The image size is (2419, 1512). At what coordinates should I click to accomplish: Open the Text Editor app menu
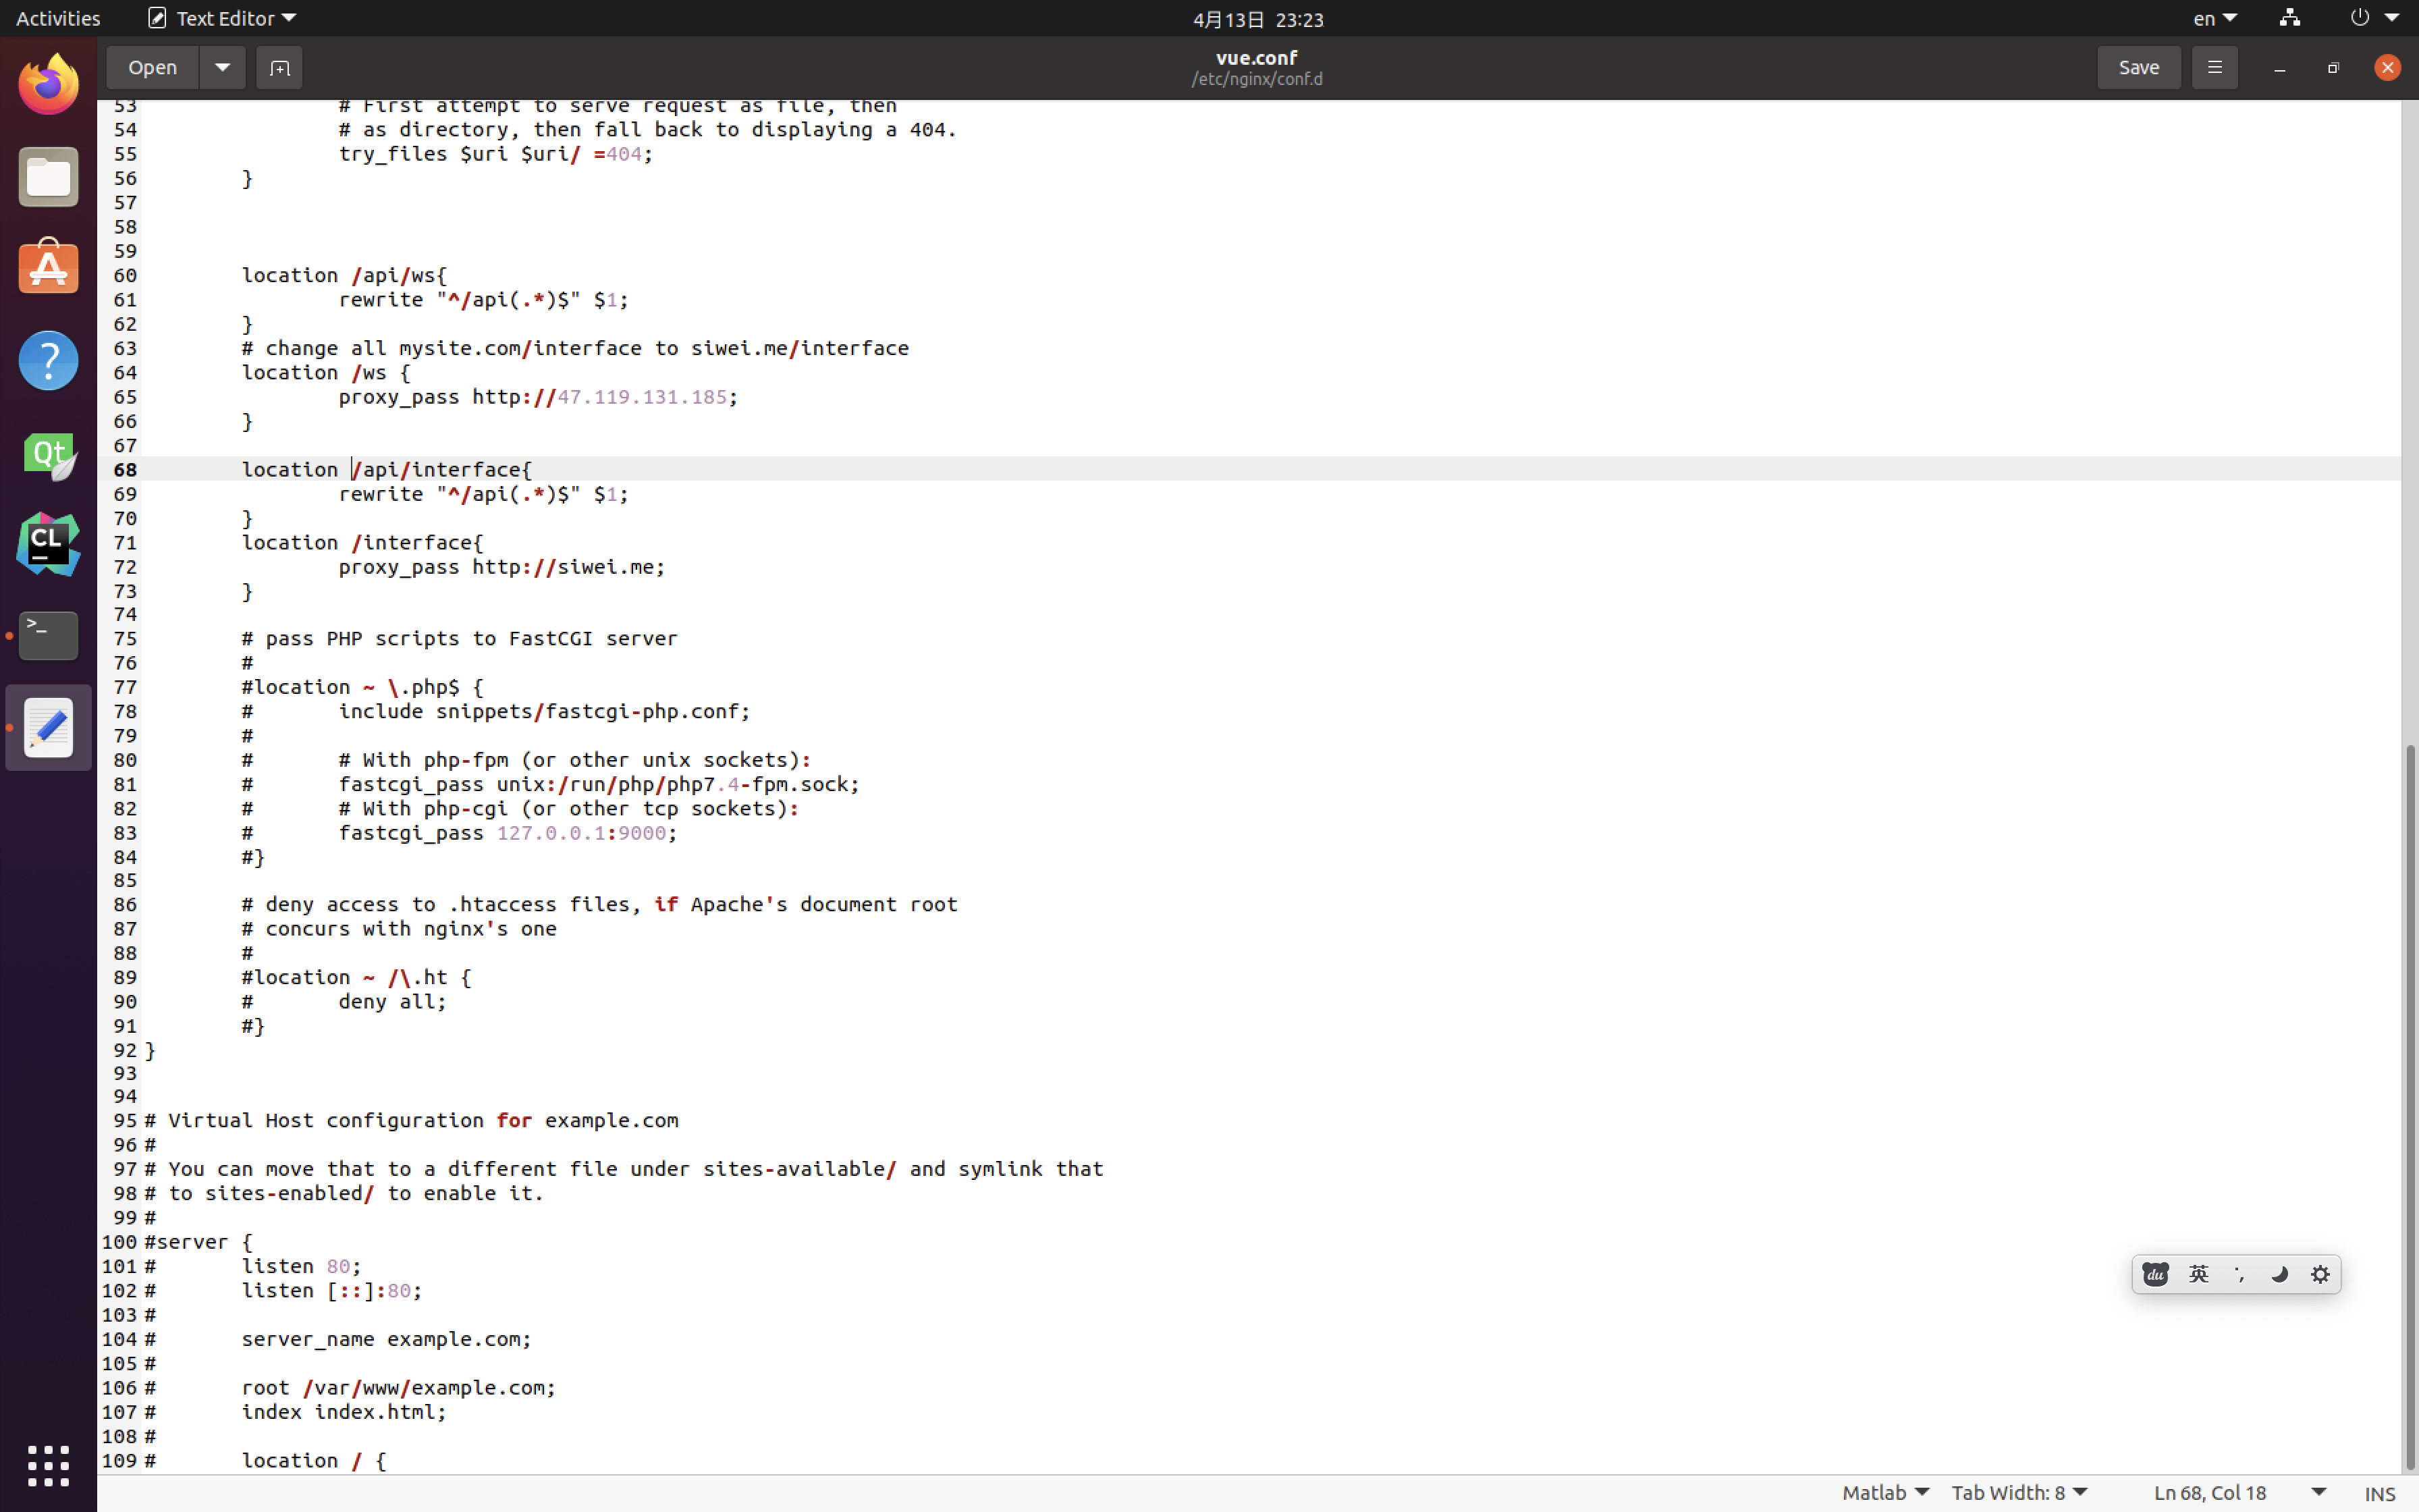[x=222, y=18]
